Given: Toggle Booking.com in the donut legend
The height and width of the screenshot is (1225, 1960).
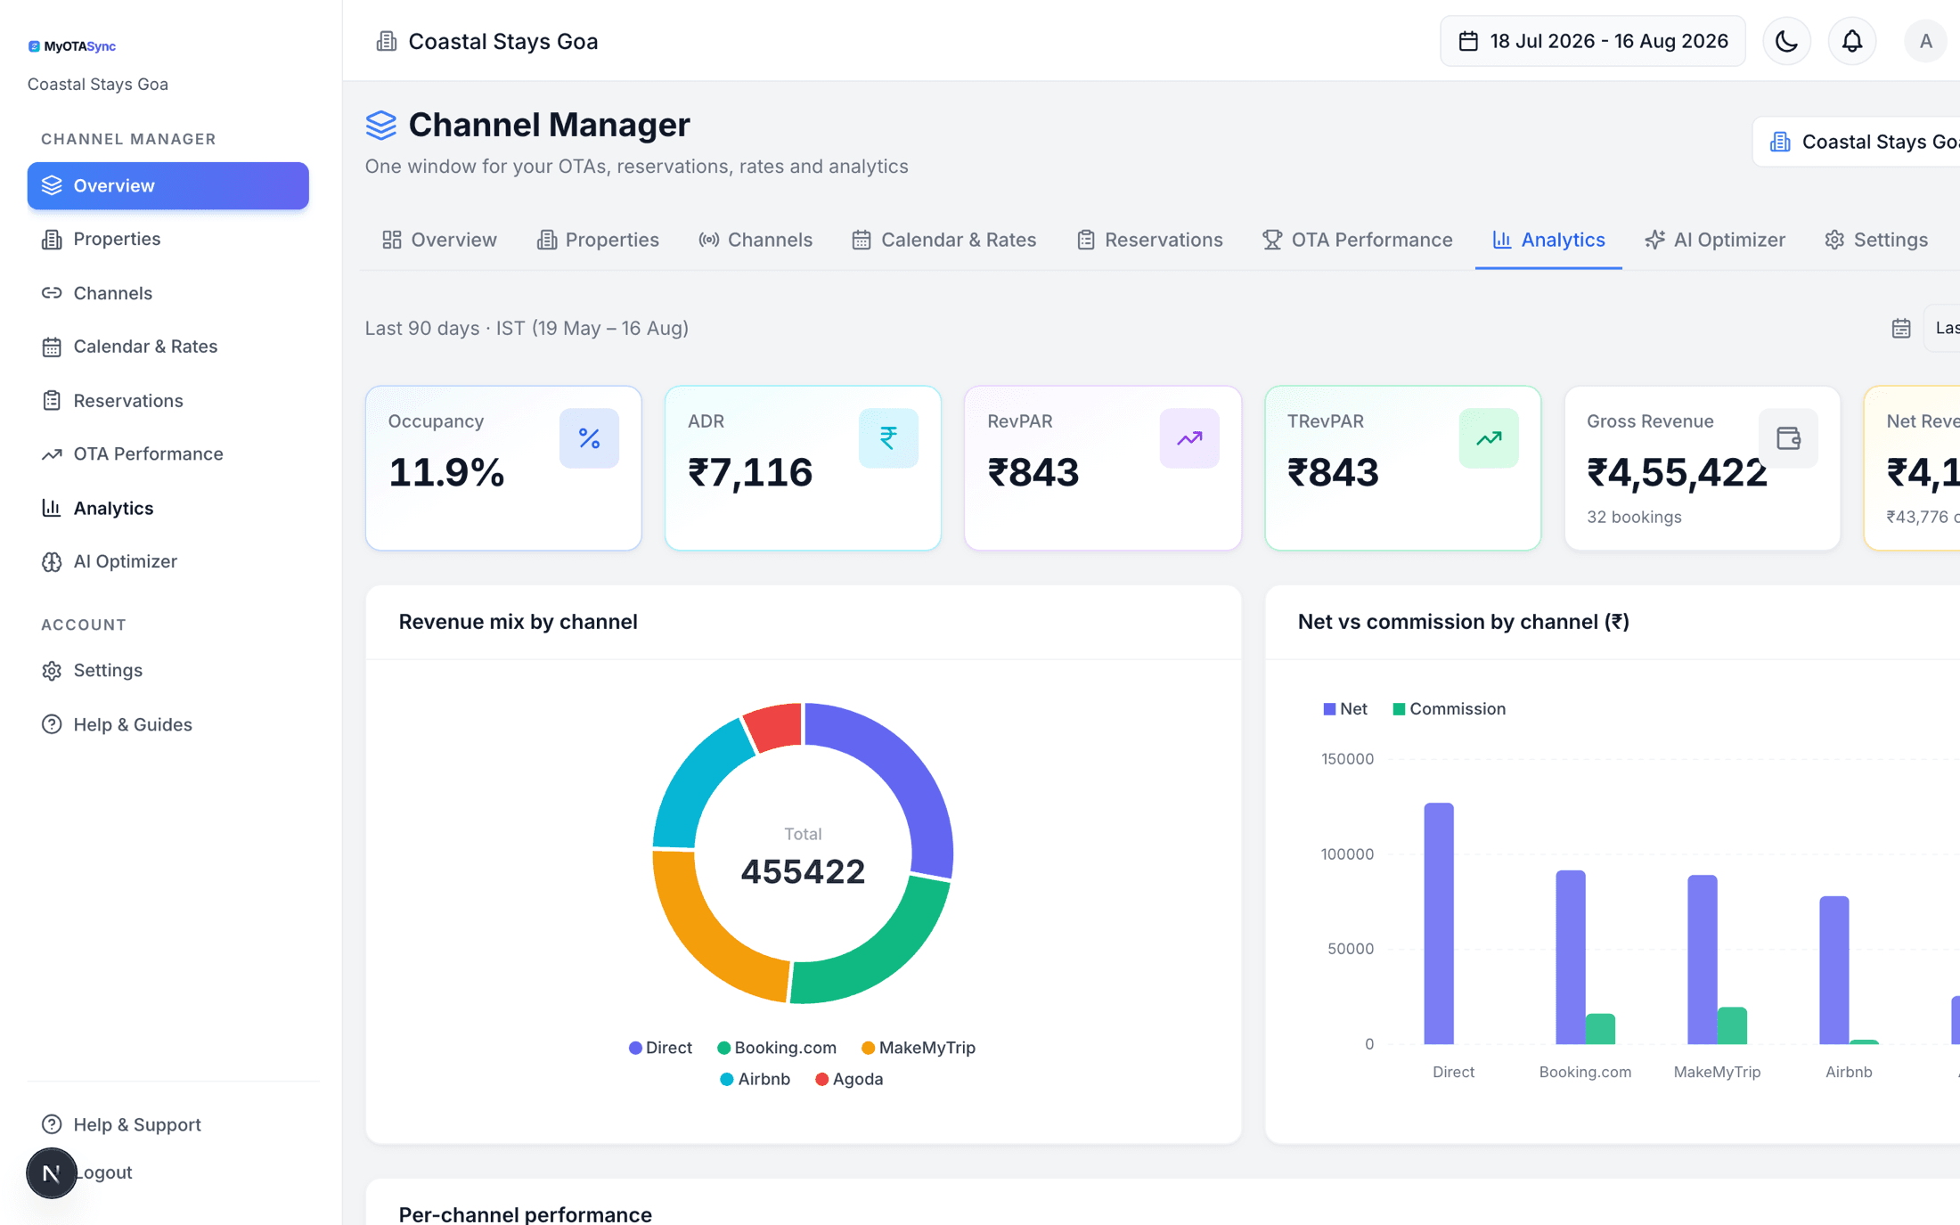Looking at the screenshot, I should coord(777,1048).
